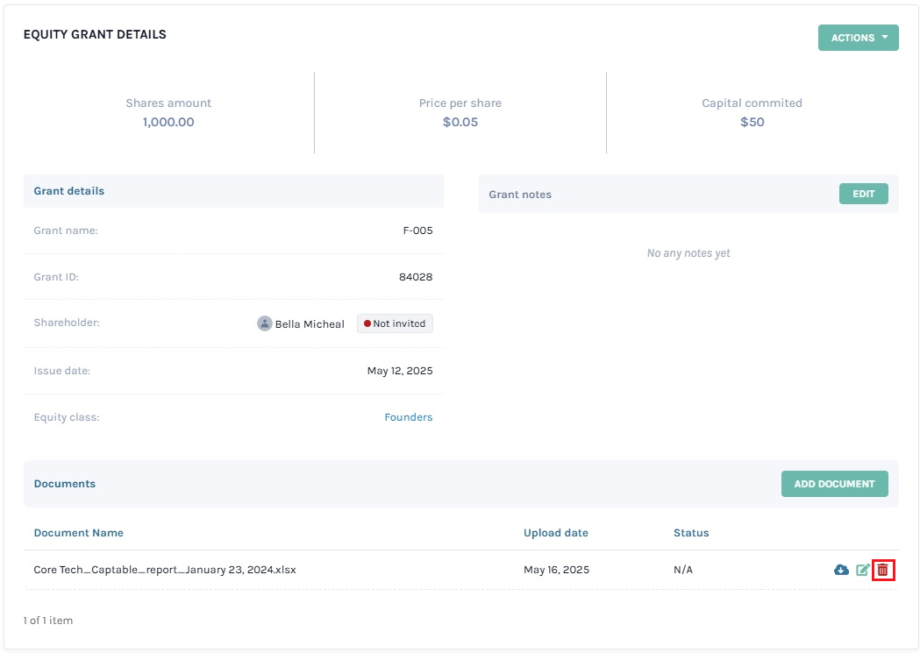
Task: Click Bella Micheal's avatar icon
Action: [265, 323]
